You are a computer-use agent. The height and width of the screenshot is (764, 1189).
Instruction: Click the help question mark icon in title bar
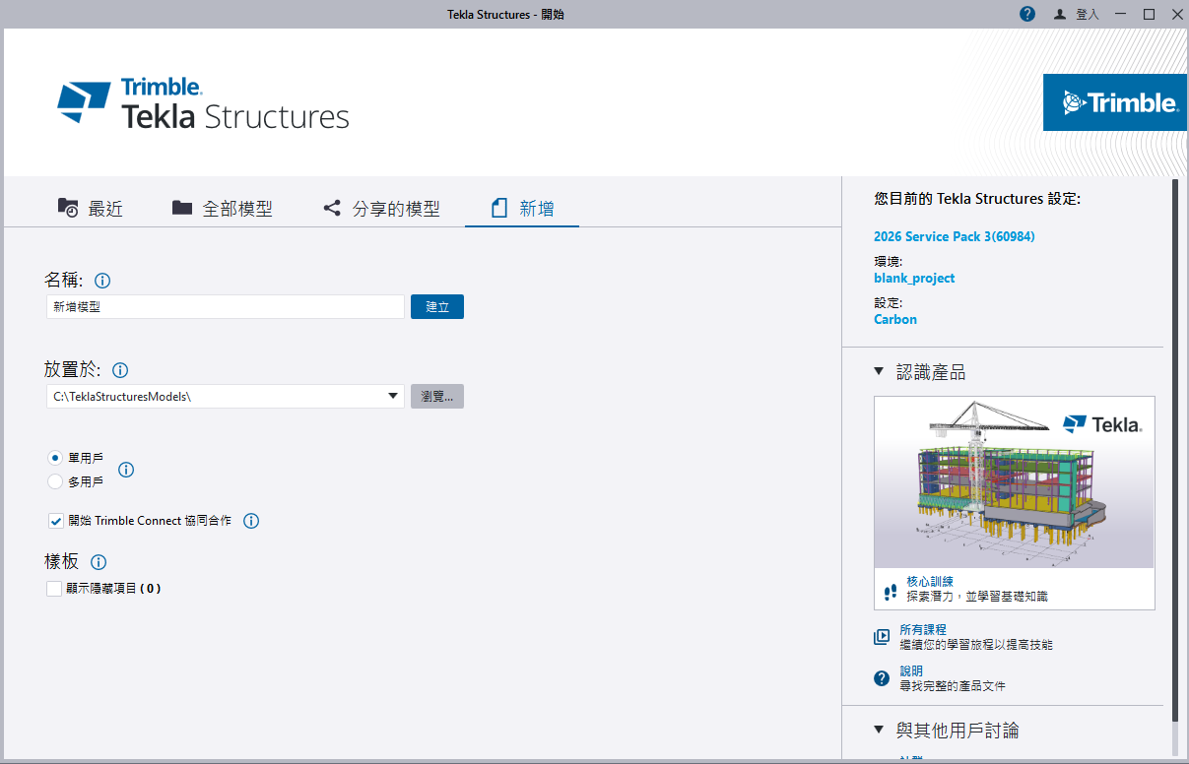pos(1027,14)
